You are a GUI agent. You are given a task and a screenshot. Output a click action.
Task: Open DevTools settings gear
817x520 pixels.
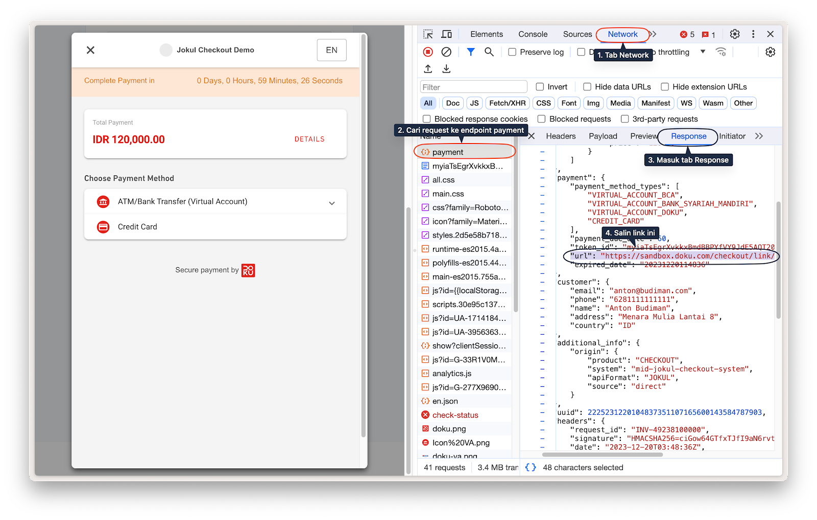[735, 34]
